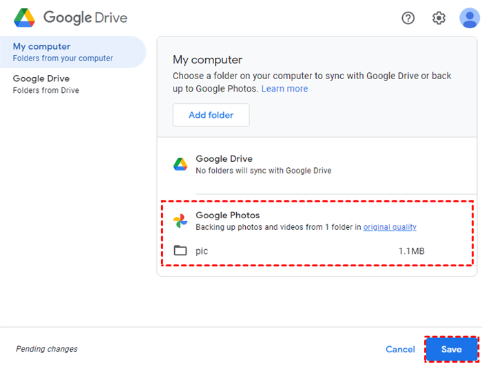The image size is (482, 371).
Task: Click the Google Photos pinwheel icon
Action: coord(180,221)
